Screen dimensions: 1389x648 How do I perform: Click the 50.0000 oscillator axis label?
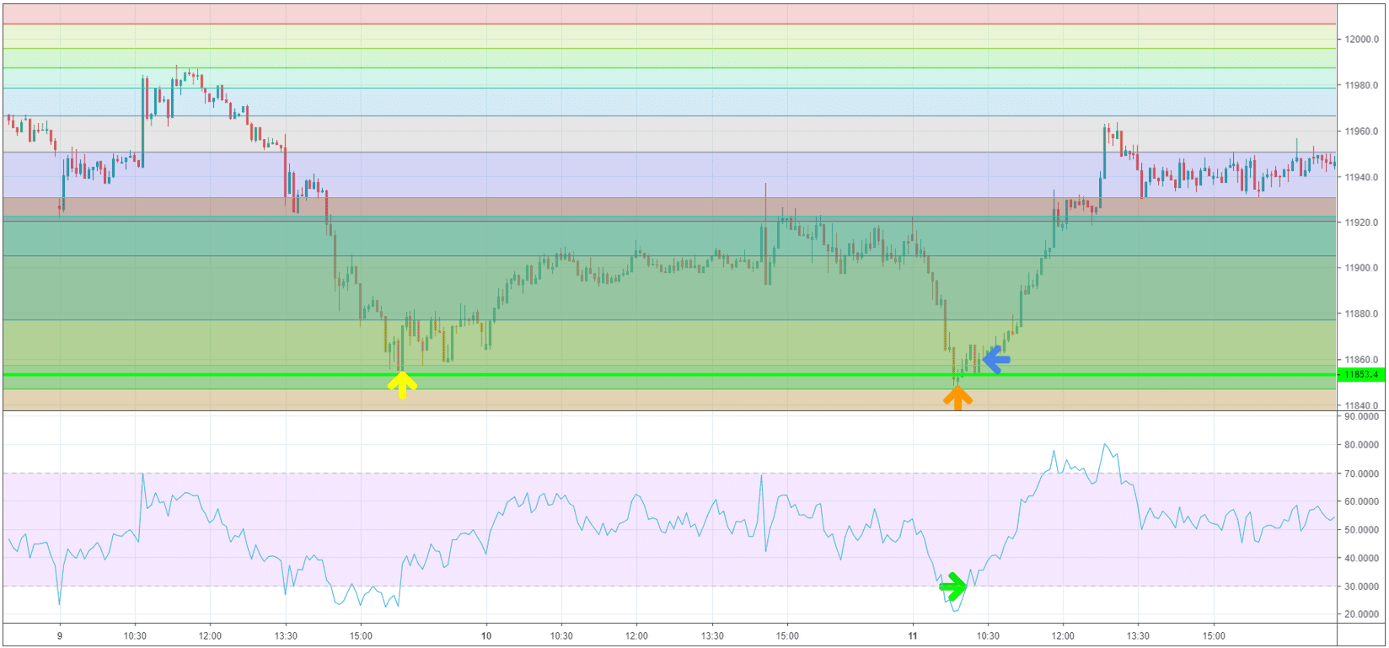[1361, 530]
